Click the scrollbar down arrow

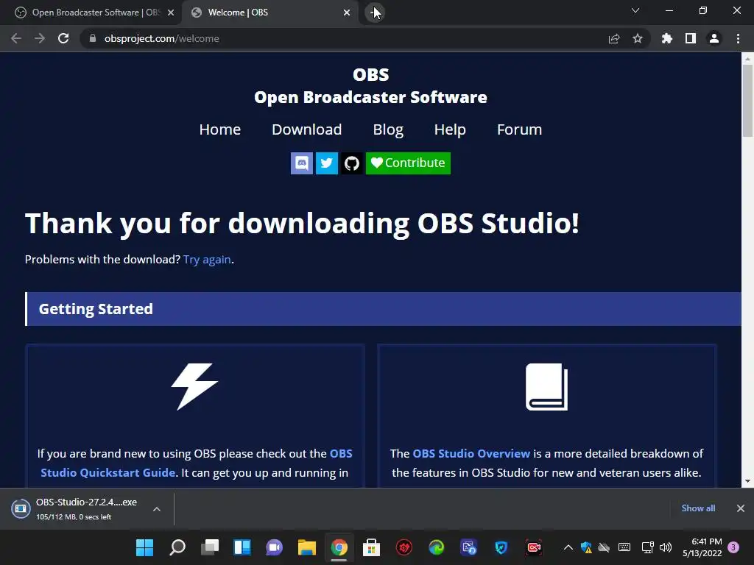coord(747,481)
